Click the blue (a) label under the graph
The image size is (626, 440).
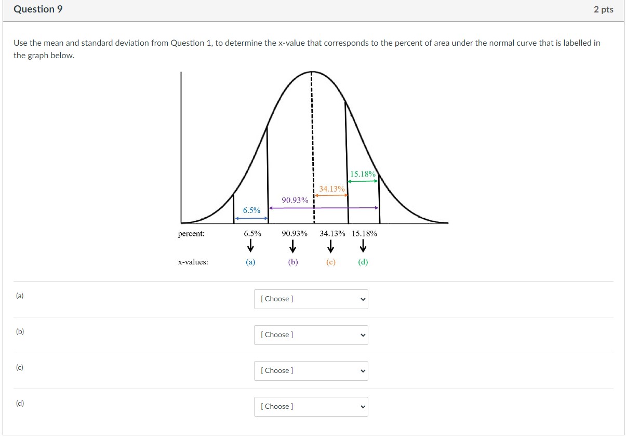(x=250, y=262)
